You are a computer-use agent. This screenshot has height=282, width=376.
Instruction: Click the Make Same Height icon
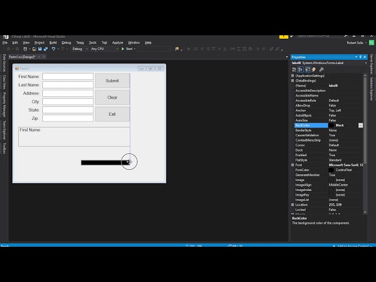click(x=239, y=49)
